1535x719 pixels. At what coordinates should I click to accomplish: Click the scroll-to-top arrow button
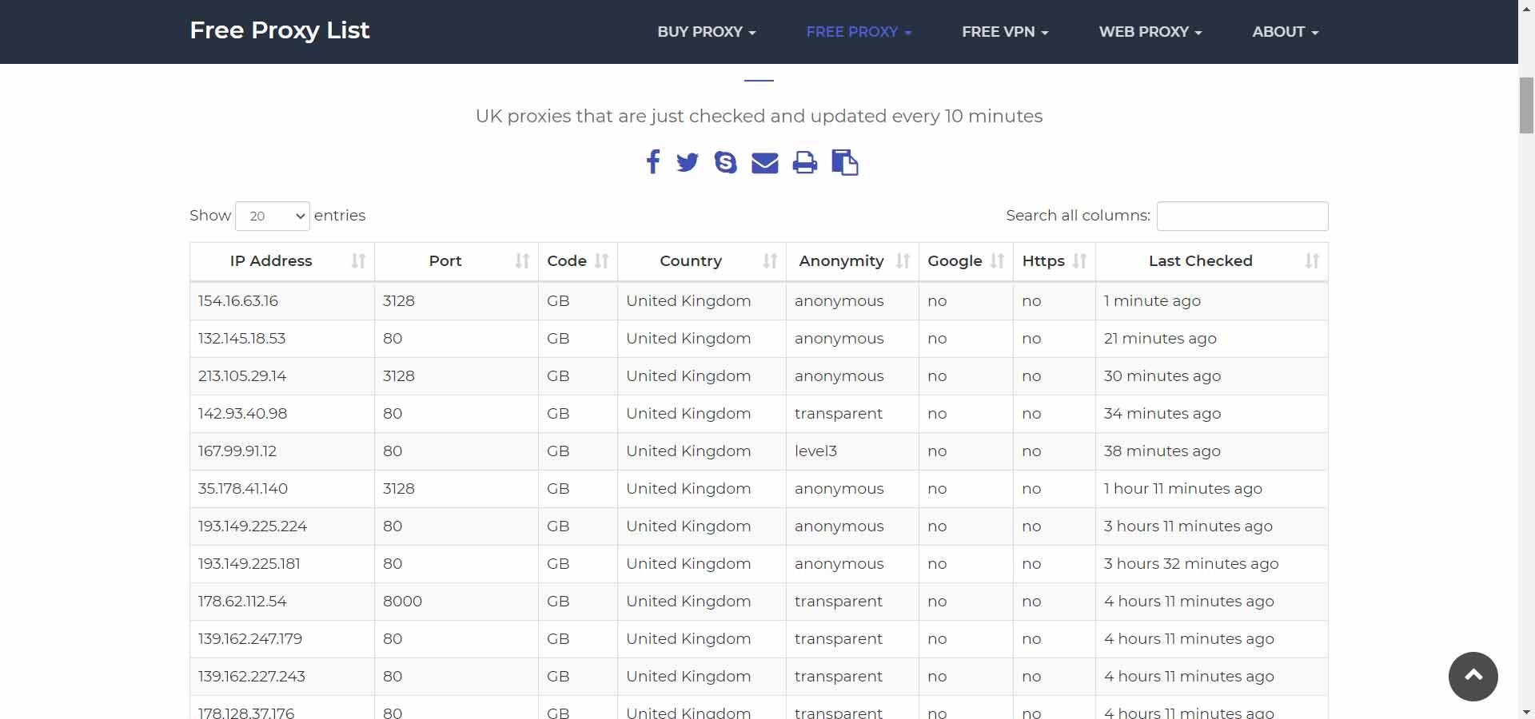1473,676
